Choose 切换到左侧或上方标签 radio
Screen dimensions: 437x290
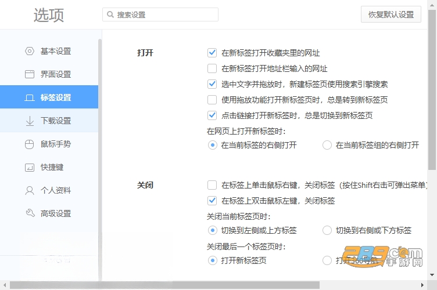click(212, 230)
